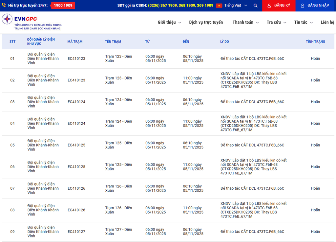Go to Dịch vụ trực tuyến
Screen dimensions: 336x242
(x=206, y=22)
